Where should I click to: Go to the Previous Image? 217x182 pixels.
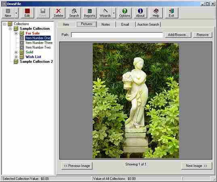tap(77, 166)
